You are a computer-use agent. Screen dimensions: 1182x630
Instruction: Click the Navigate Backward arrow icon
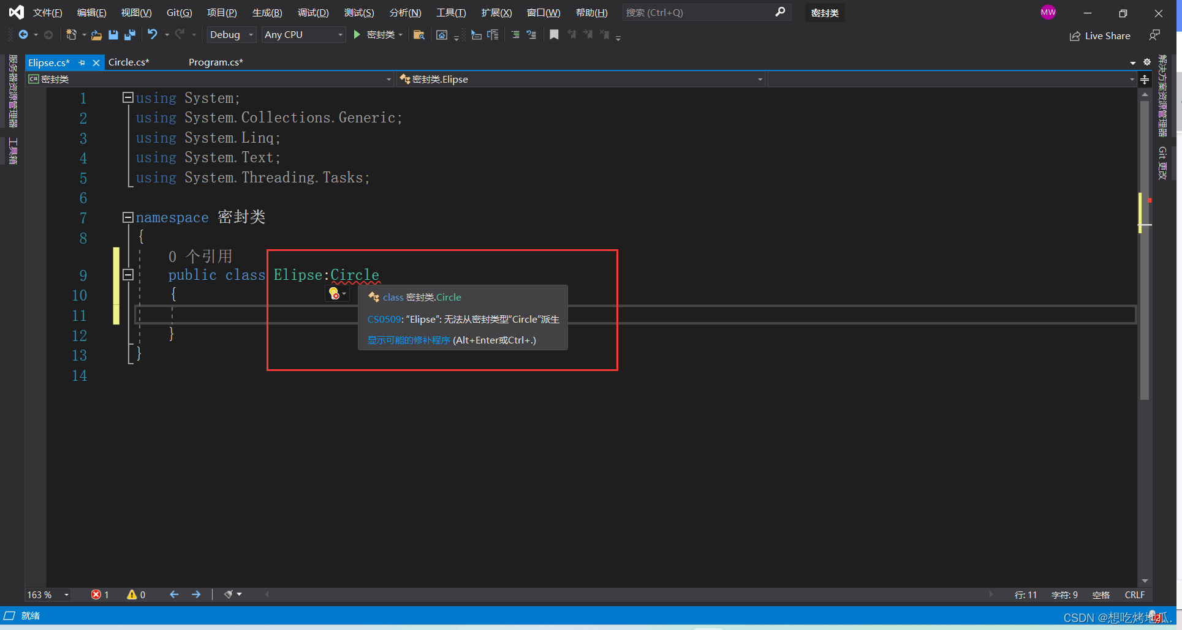click(x=23, y=35)
